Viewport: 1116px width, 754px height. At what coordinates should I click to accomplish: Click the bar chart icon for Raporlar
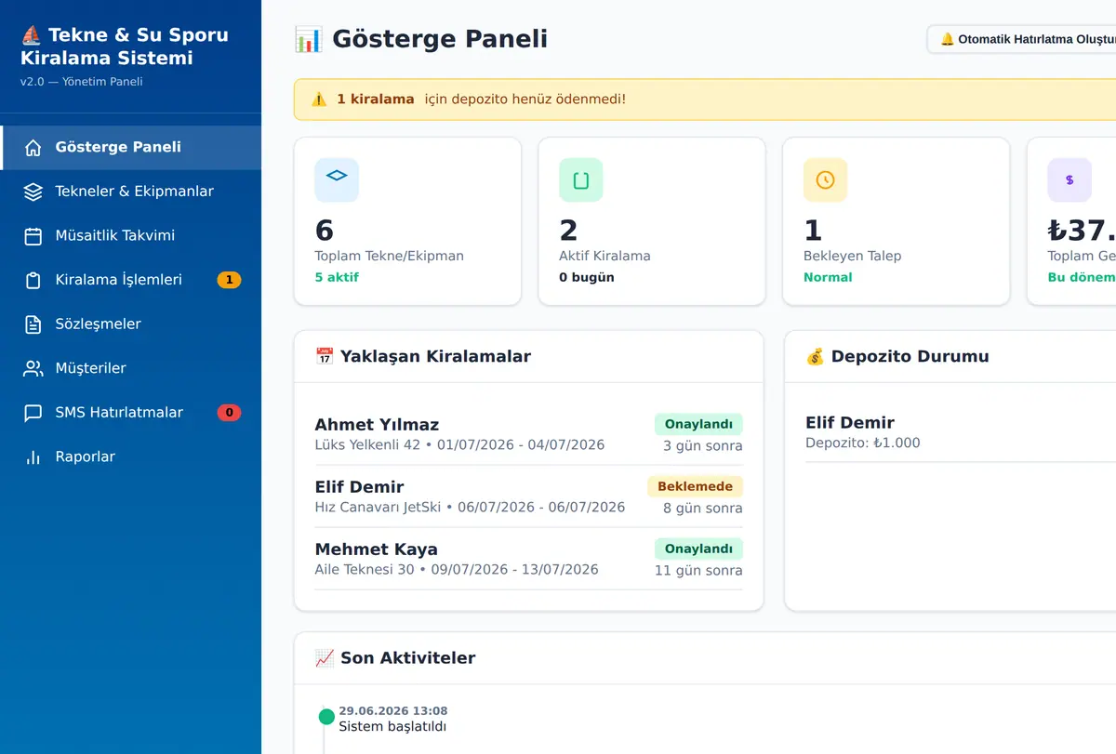tap(33, 457)
